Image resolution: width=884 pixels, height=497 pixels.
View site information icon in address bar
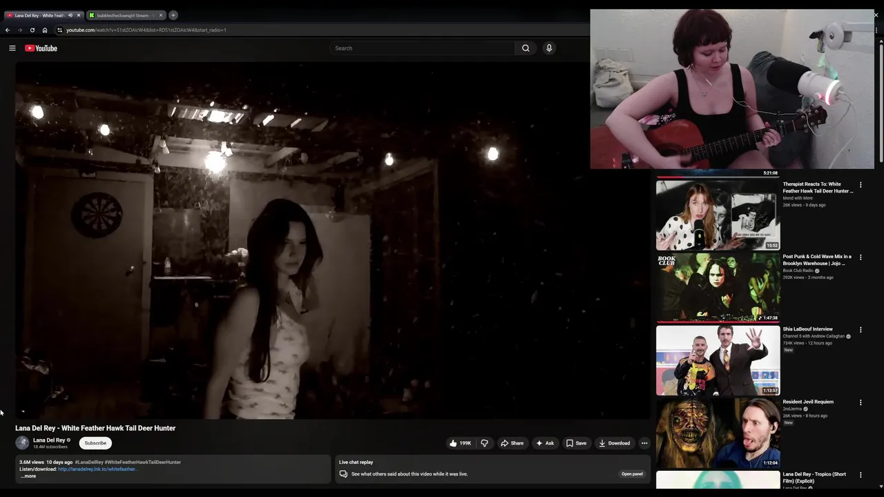(59, 30)
